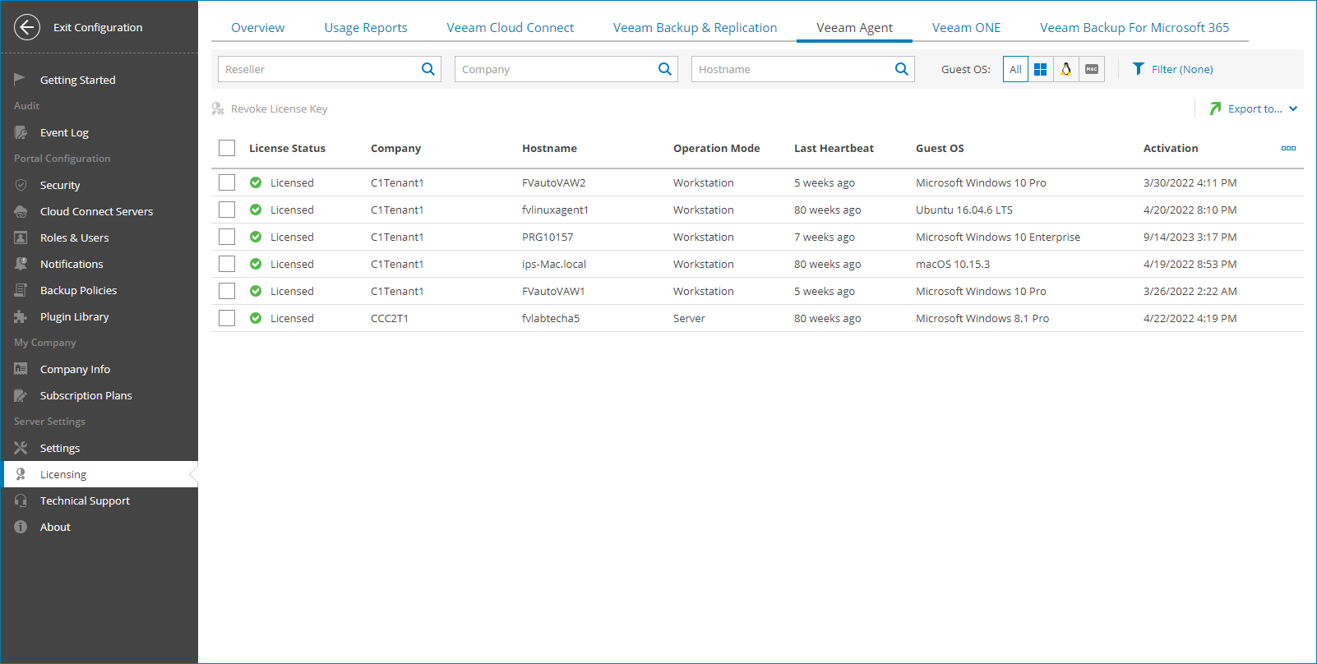Click the Getting Started flag icon
The image size is (1317, 664).
(20, 79)
